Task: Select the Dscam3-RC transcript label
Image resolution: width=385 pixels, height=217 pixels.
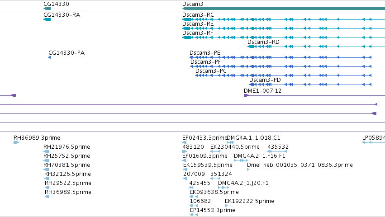Action: pos(198,15)
